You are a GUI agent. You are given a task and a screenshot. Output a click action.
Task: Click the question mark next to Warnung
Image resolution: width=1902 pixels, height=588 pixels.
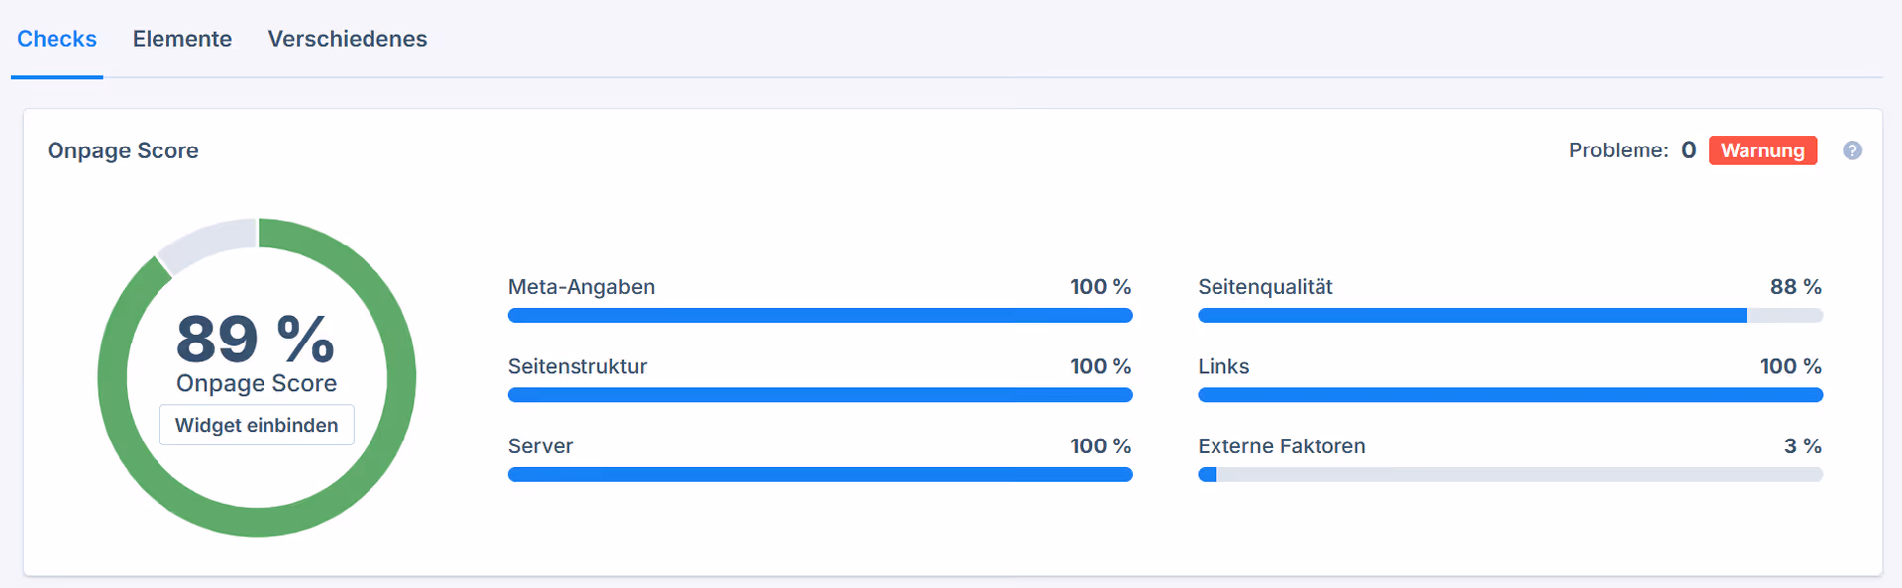[1853, 149]
